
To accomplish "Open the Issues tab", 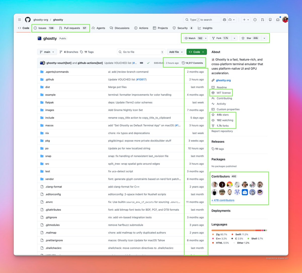I will coord(44,28).
